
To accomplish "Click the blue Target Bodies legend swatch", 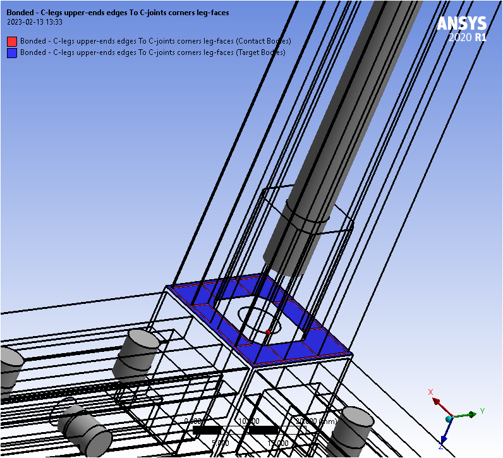I will click(12, 52).
